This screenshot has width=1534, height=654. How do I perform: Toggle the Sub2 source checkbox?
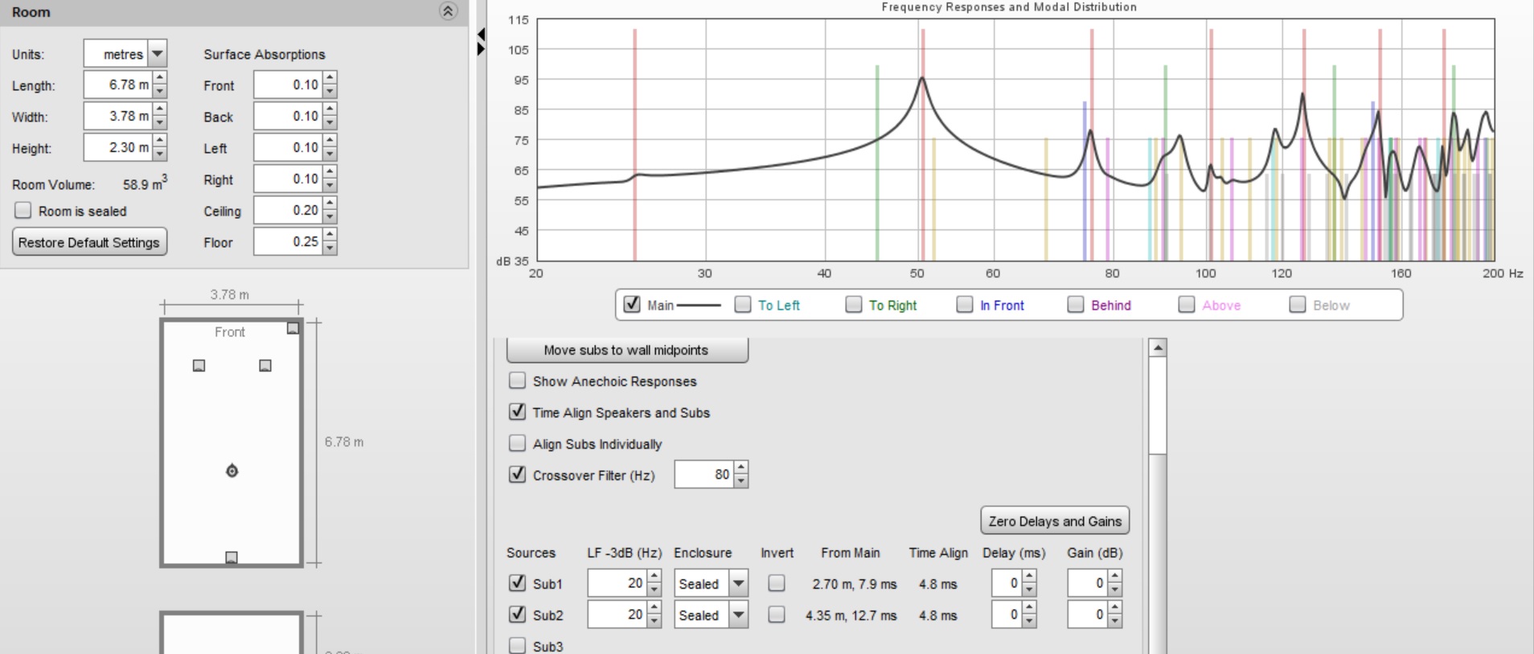[x=518, y=615]
